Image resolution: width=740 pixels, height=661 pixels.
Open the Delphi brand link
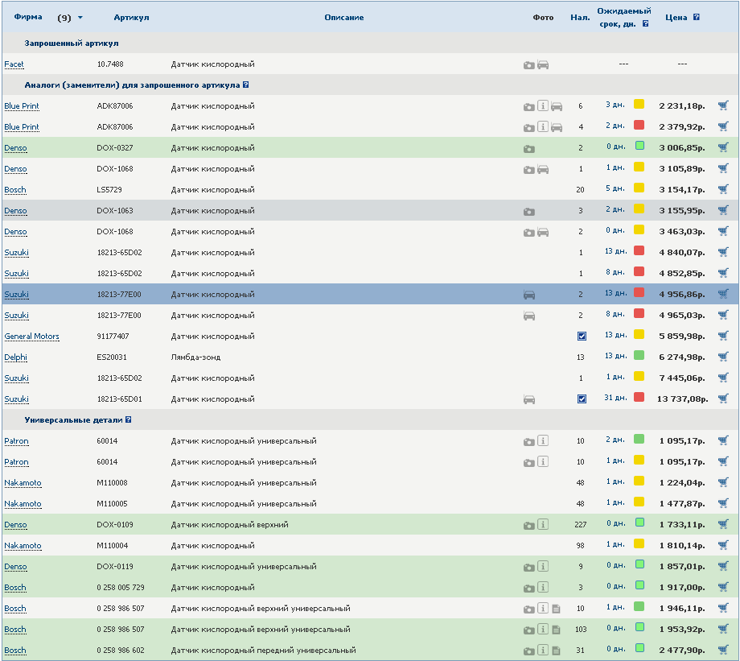(x=15, y=357)
